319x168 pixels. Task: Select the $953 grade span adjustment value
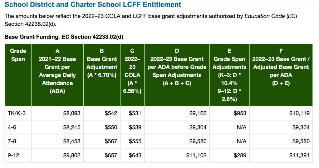(x=240, y=113)
